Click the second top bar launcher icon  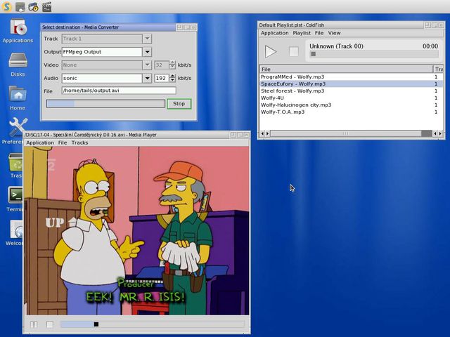20,6
